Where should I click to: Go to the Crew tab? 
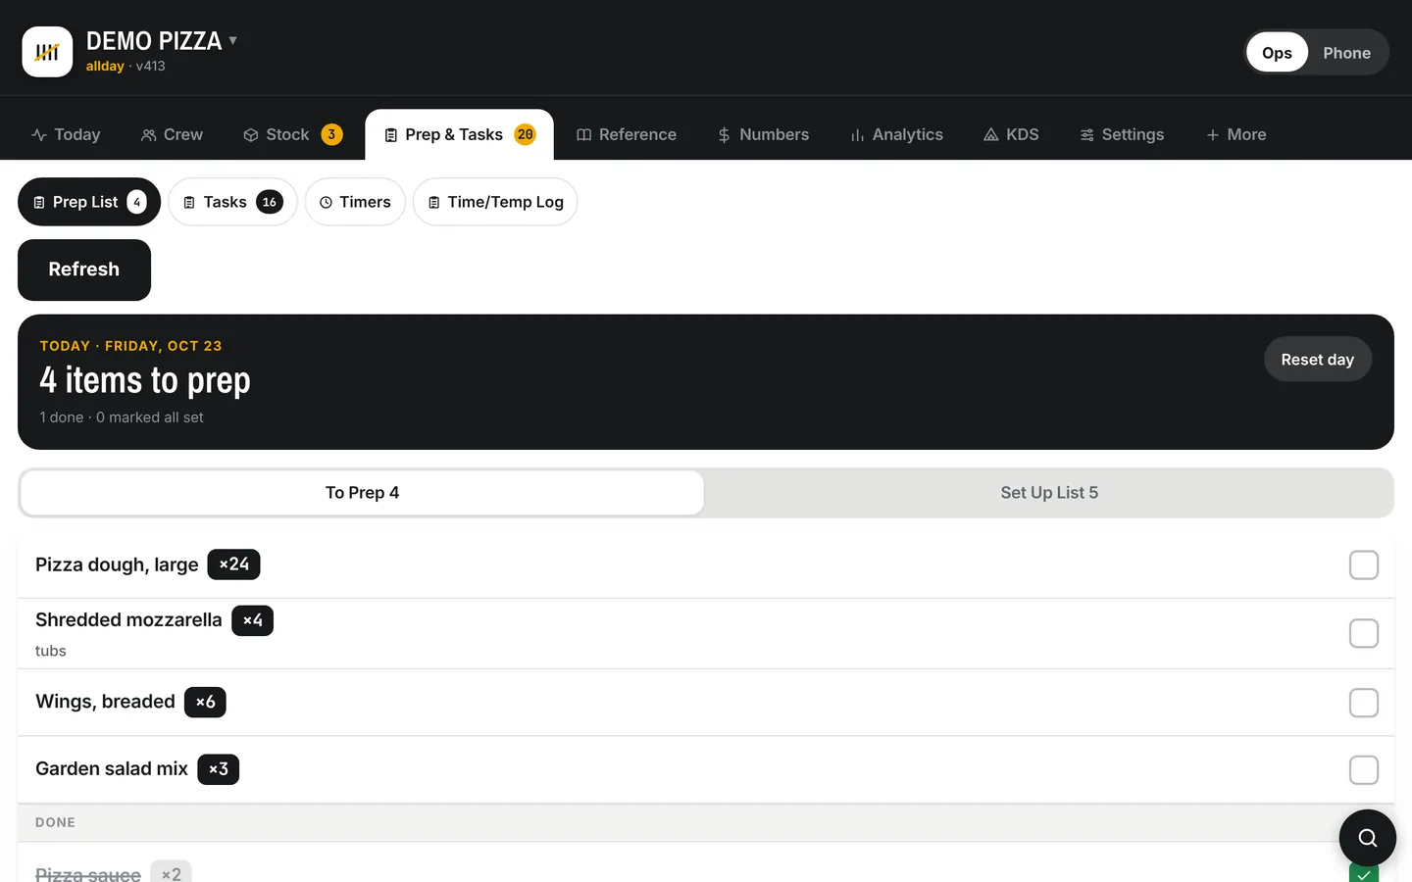tap(172, 135)
